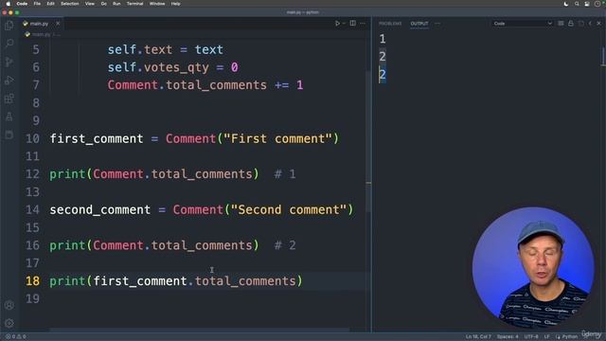The image size is (606, 341).
Task: Open the Accounts menu icon
Action: 9,305
